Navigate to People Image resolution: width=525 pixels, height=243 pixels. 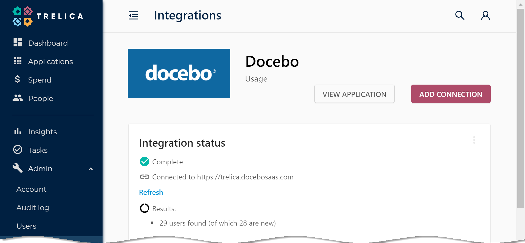(41, 99)
